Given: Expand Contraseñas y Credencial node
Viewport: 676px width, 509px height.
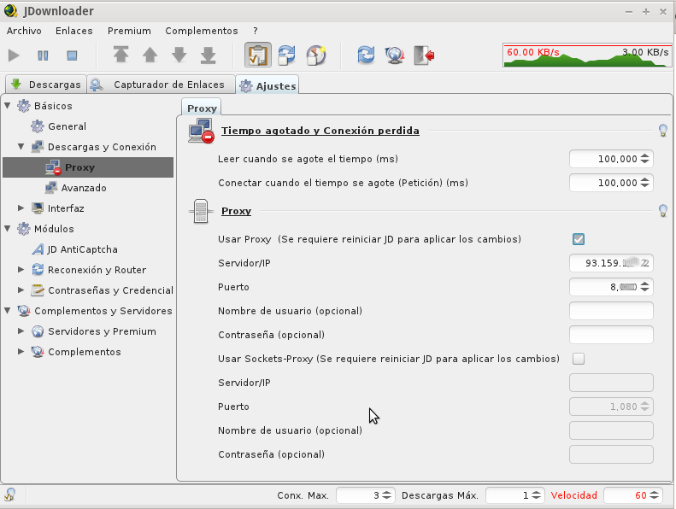Looking at the screenshot, I should click(21, 290).
